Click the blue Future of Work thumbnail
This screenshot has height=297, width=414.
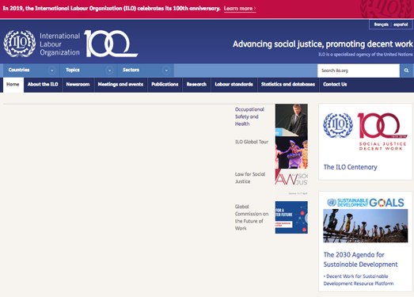point(291,218)
